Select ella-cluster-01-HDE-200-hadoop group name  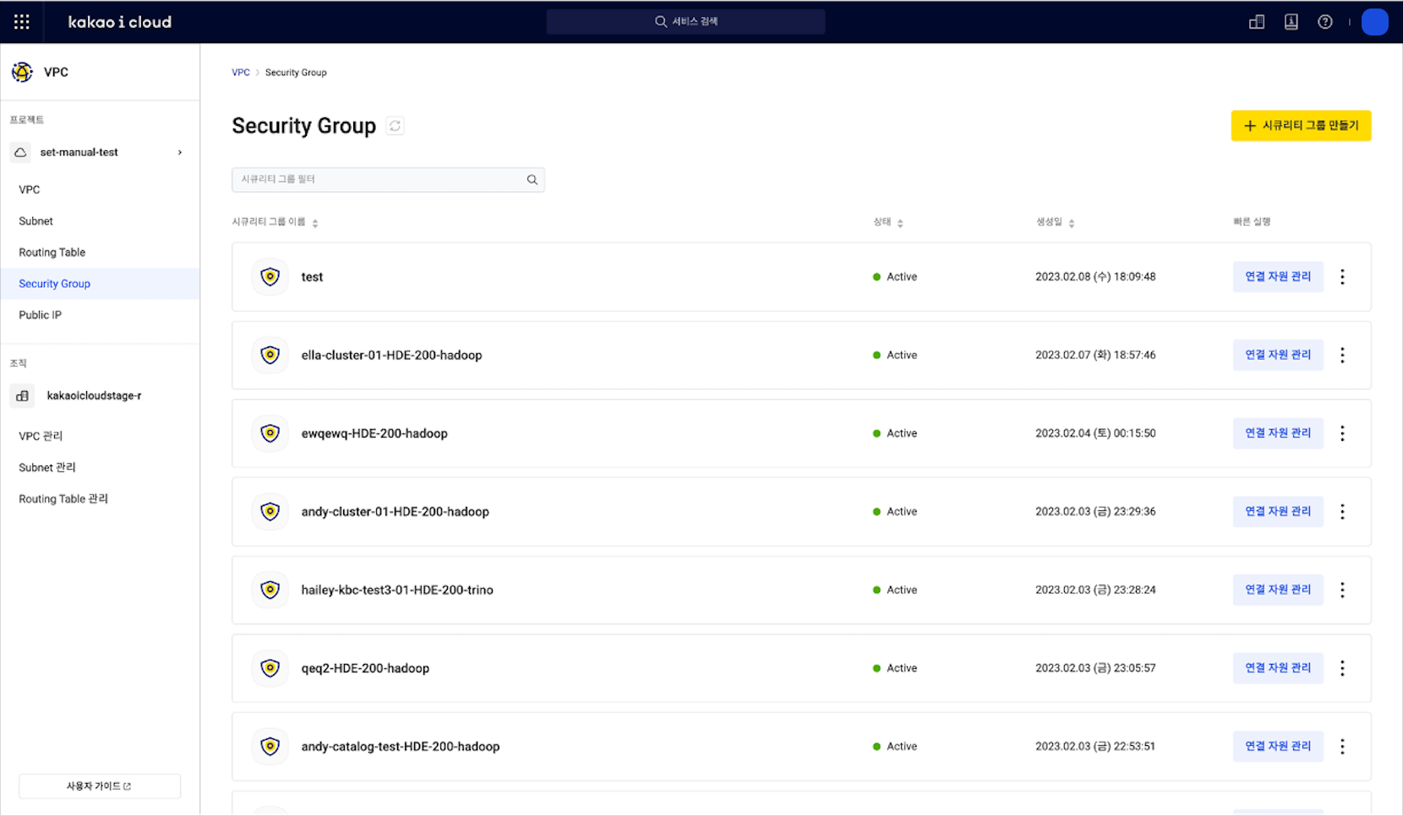[391, 356]
